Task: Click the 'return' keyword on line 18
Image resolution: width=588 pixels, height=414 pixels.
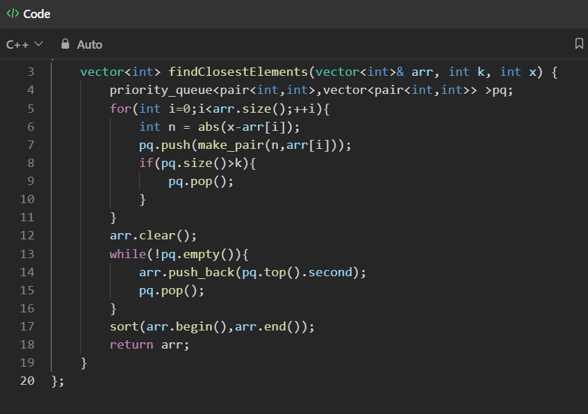Action: [x=131, y=344]
